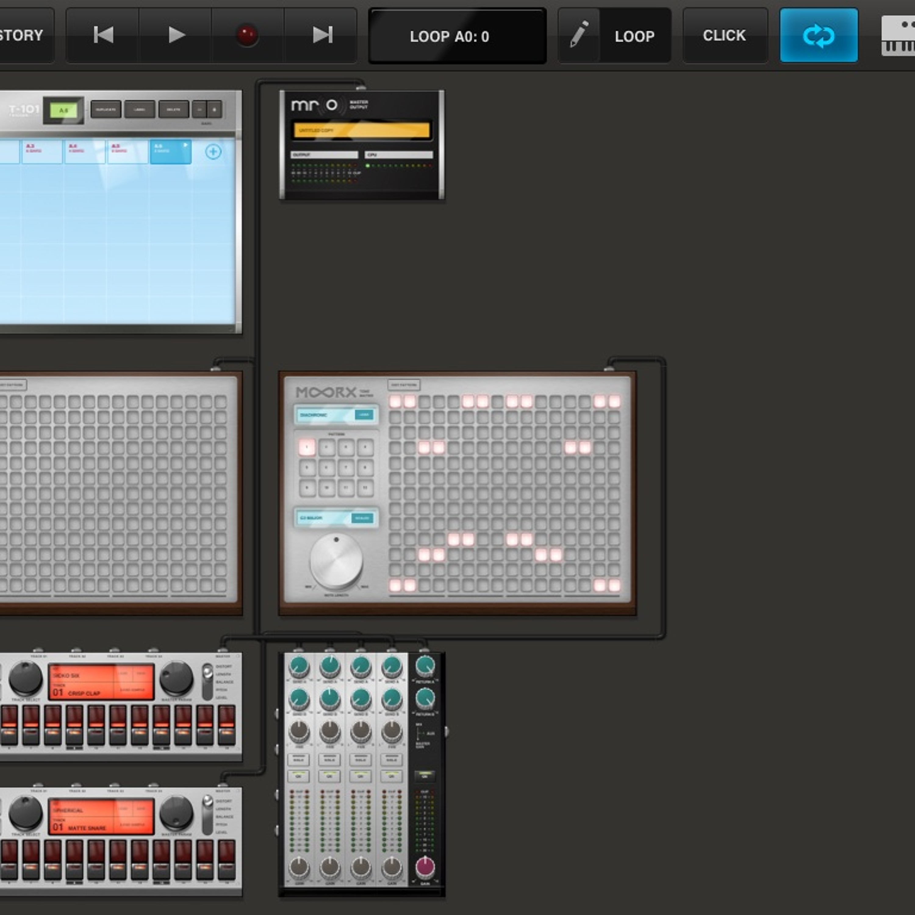The image size is (915, 915).
Task: Toggle ON button of the second mixer channel
Action: click(x=330, y=776)
